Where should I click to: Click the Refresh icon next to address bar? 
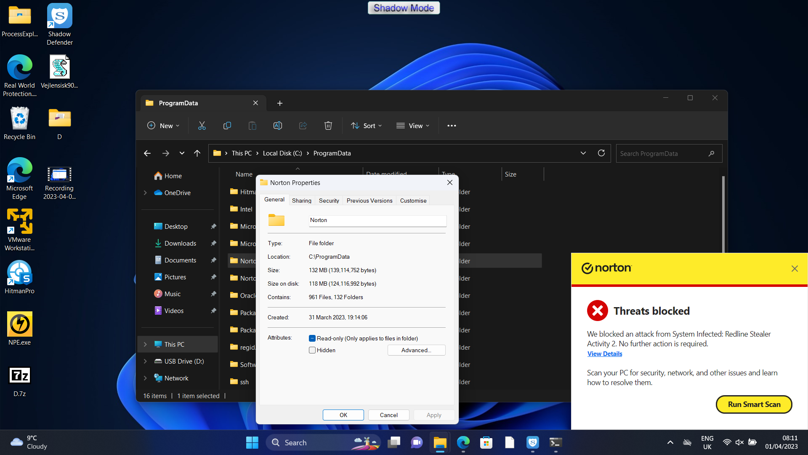(601, 153)
